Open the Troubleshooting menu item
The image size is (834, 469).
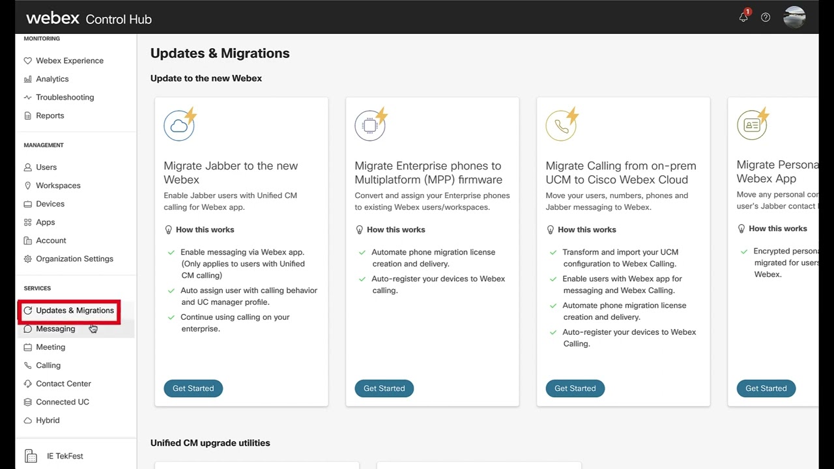pos(65,97)
